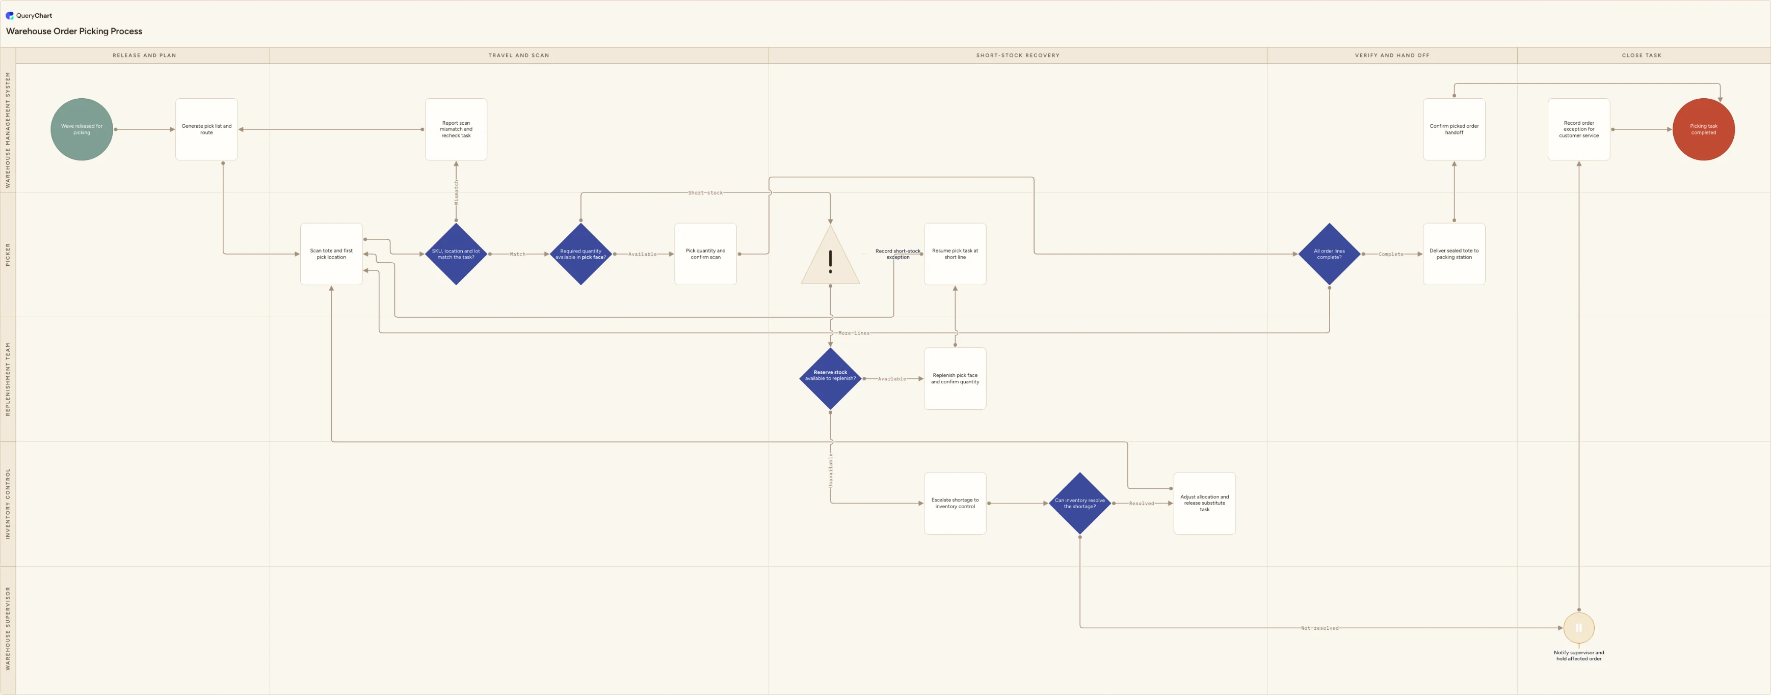Click the Unavailable edge label
1771x695 pixels.
[831, 470]
